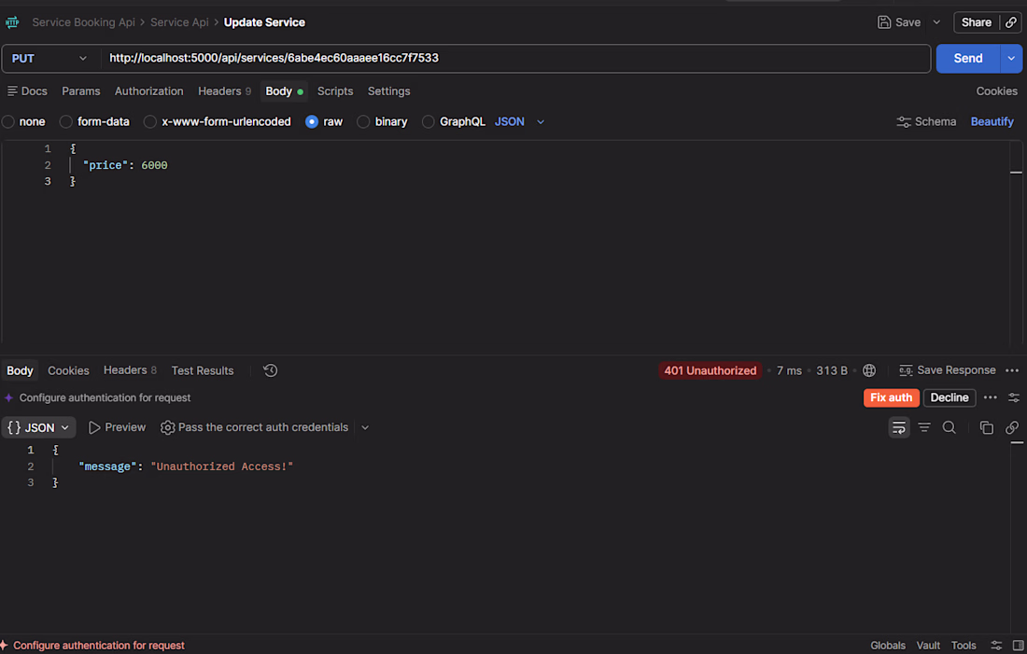
Task: Click the Decline button
Action: 950,397
